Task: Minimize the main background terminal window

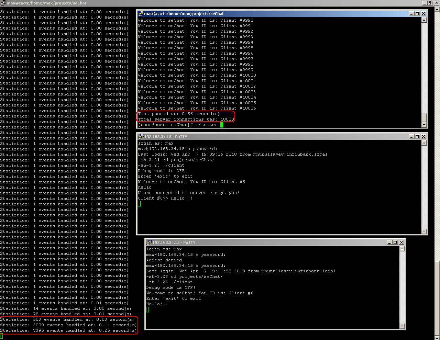Action: click(425, 3)
